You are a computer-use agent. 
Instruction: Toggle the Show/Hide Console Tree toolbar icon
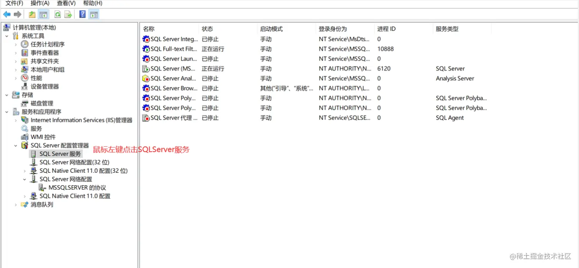[44, 15]
